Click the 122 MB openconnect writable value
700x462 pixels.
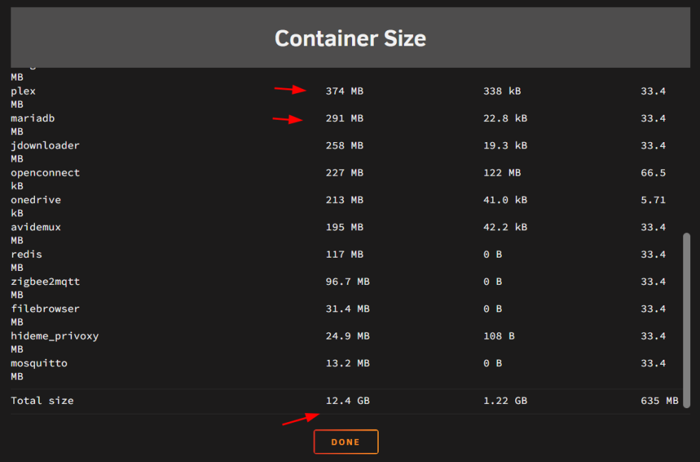[x=502, y=173]
